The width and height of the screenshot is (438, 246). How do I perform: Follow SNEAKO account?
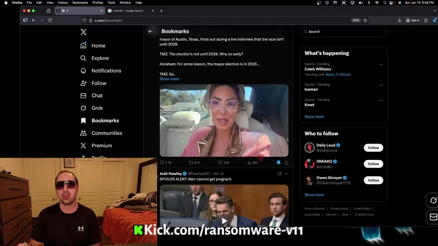(373, 164)
